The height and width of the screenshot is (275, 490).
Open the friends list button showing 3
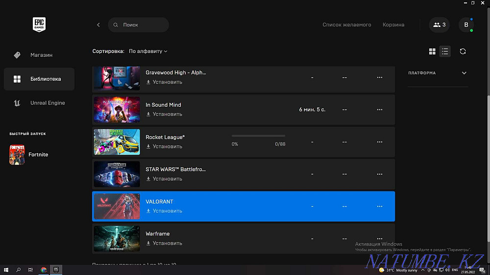point(439,24)
